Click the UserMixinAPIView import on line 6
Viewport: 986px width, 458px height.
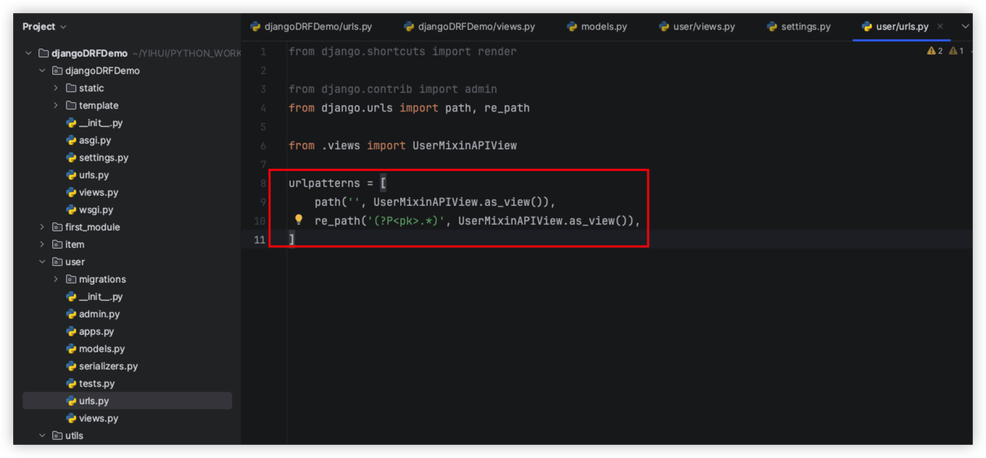464,146
